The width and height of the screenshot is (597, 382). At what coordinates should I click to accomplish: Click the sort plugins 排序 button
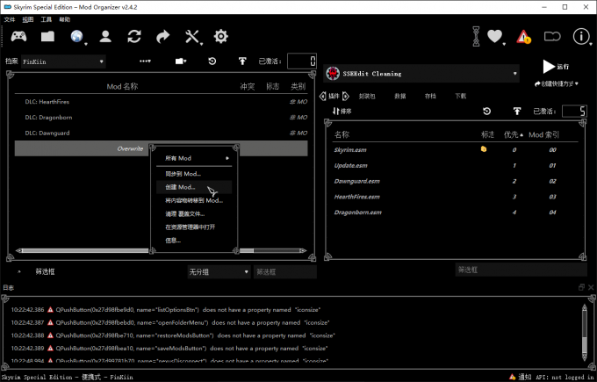point(342,112)
